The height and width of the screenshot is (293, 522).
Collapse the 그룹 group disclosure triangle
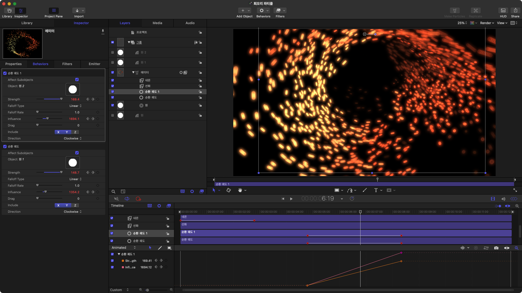tap(129, 42)
